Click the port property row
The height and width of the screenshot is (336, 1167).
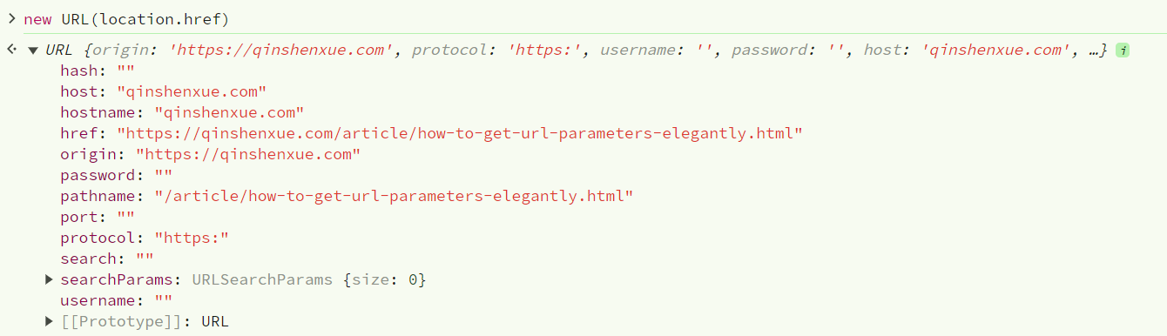(x=98, y=218)
